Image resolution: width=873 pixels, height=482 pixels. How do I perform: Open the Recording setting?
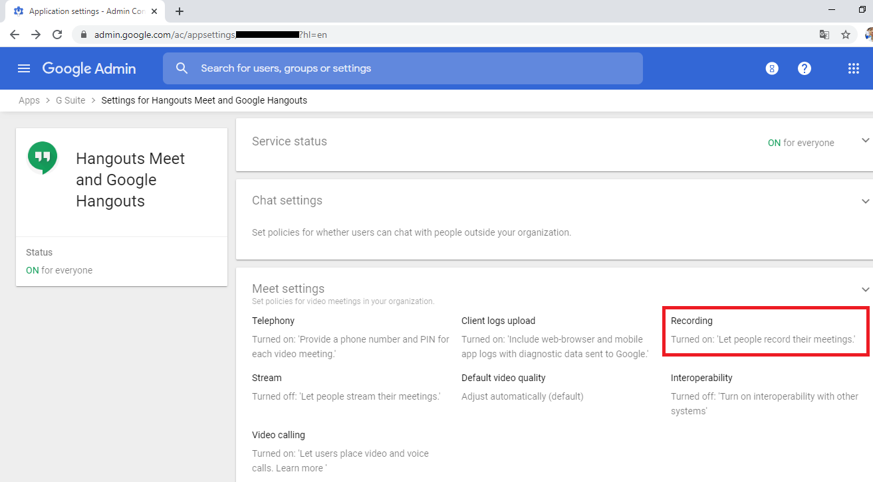coord(691,321)
